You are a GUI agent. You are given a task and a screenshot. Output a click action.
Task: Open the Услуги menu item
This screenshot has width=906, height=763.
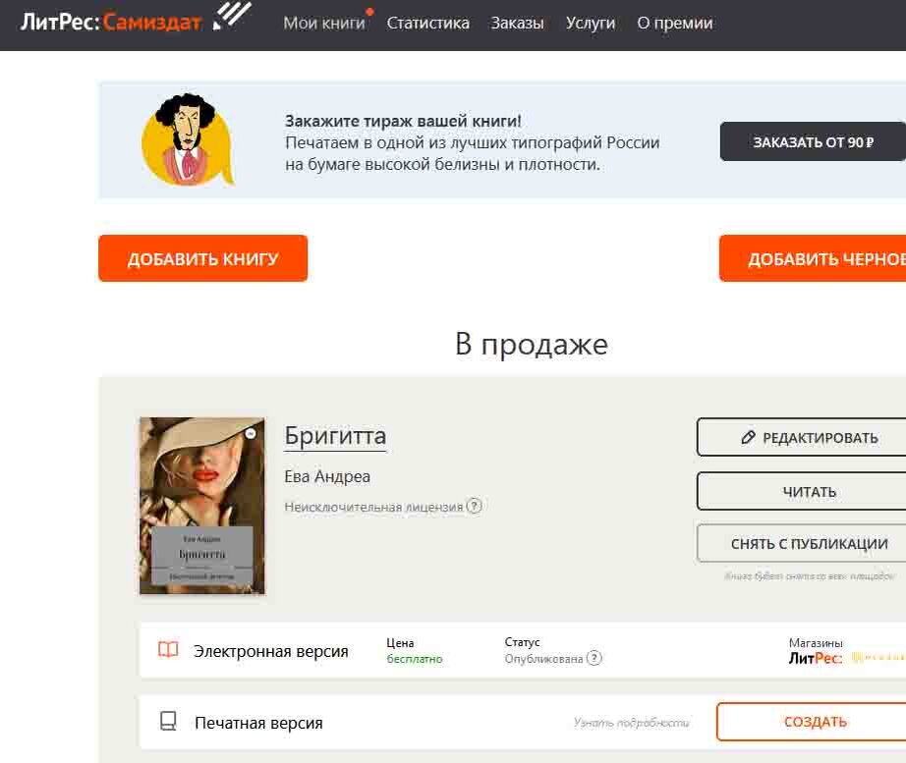[590, 24]
